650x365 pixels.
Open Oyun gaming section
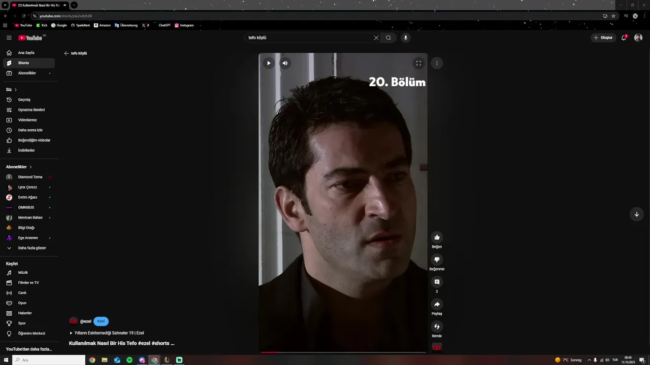click(x=29, y=303)
